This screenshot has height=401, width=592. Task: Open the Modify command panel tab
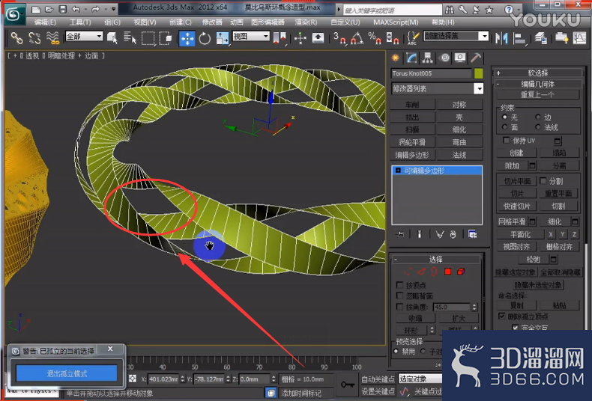[x=411, y=58]
